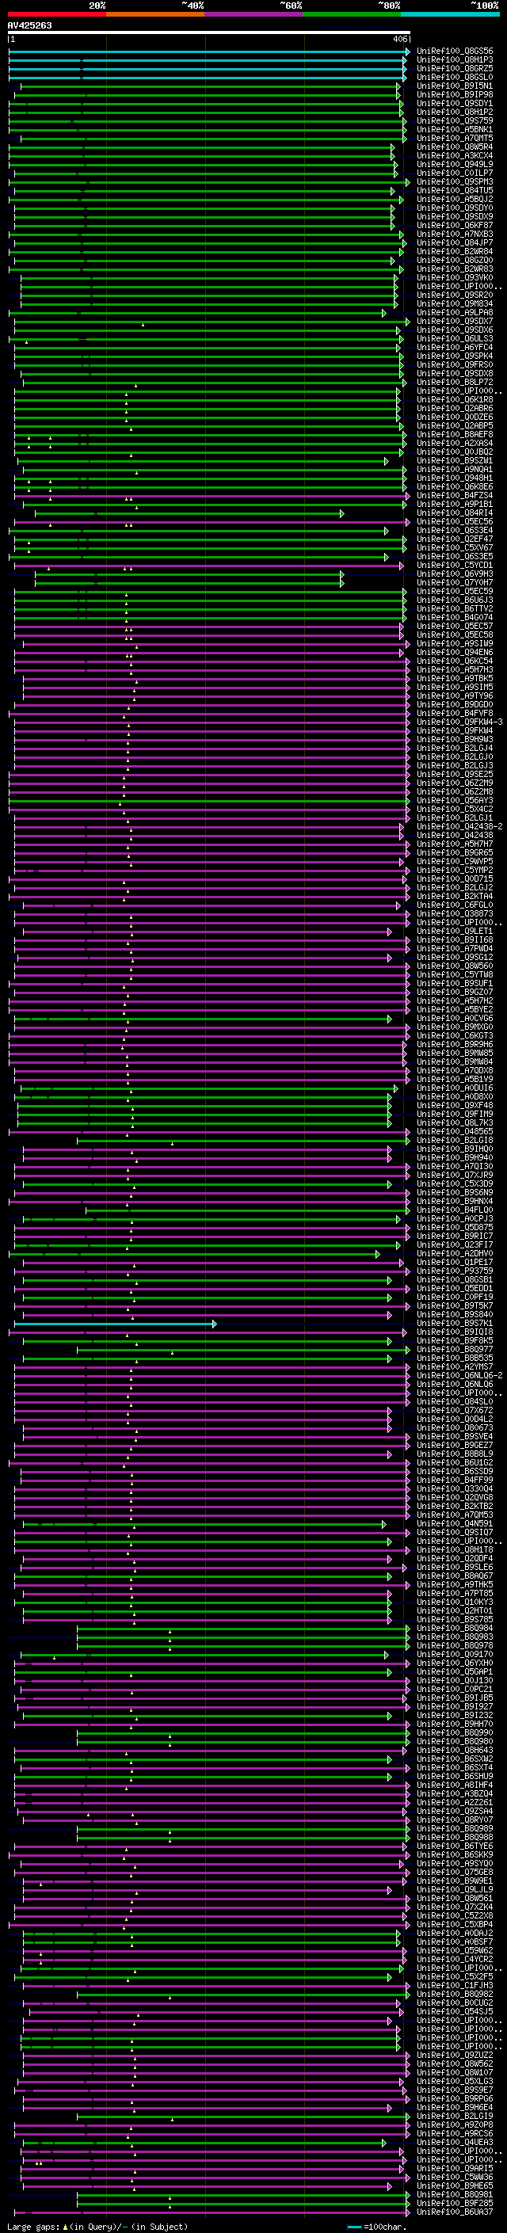Select the UniRef100_C5X3D9 label

tap(455, 1183)
